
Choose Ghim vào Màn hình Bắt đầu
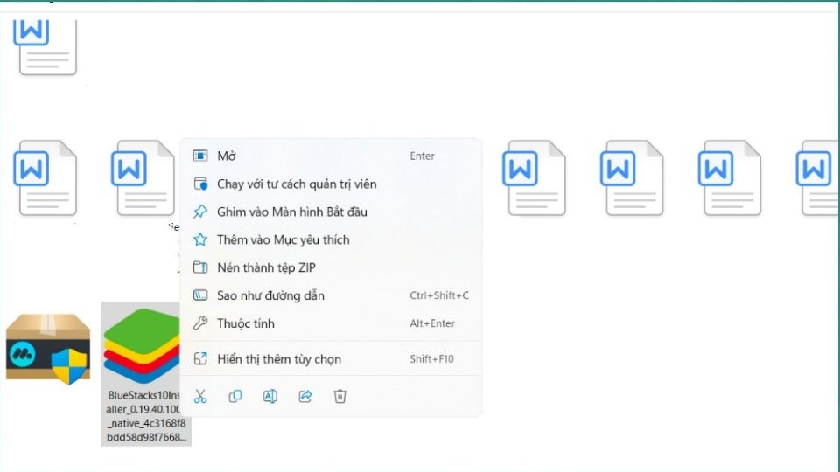331,212
